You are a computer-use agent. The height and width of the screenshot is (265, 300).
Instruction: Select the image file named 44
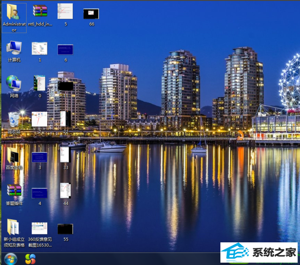pyautogui.click(x=65, y=190)
